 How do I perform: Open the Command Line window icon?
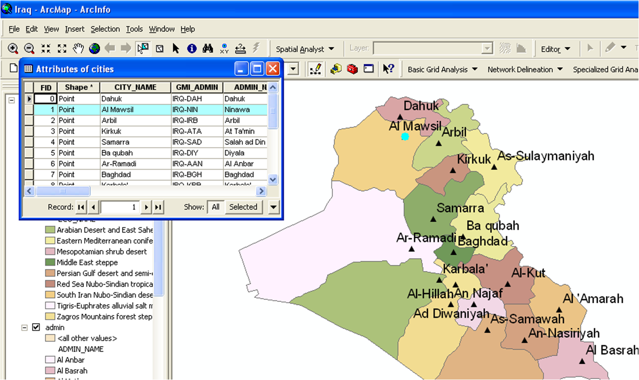pyautogui.click(x=369, y=69)
